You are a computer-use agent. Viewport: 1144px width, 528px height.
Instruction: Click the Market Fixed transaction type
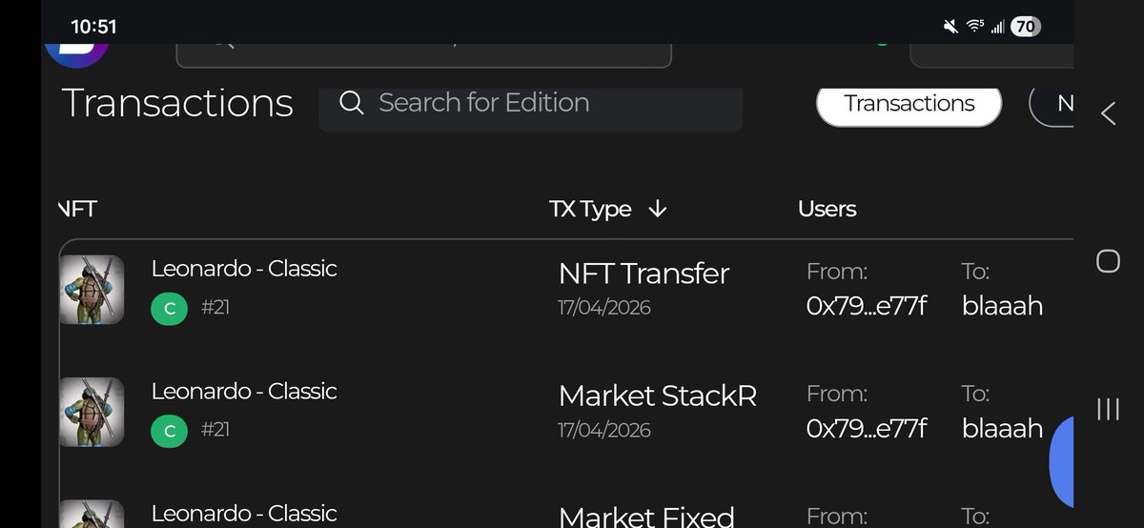coord(646,516)
